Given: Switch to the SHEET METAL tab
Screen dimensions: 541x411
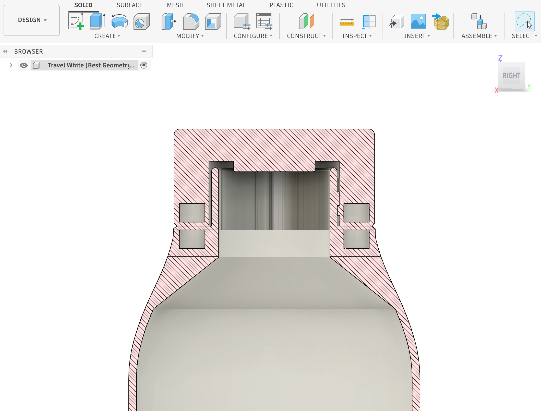Looking at the screenshot, I should click(x=226, y=5).
